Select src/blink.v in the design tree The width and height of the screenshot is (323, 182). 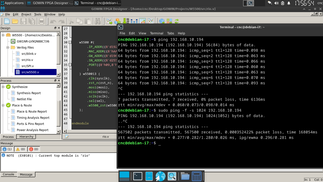pyautogui.click(x=29, y=54)
